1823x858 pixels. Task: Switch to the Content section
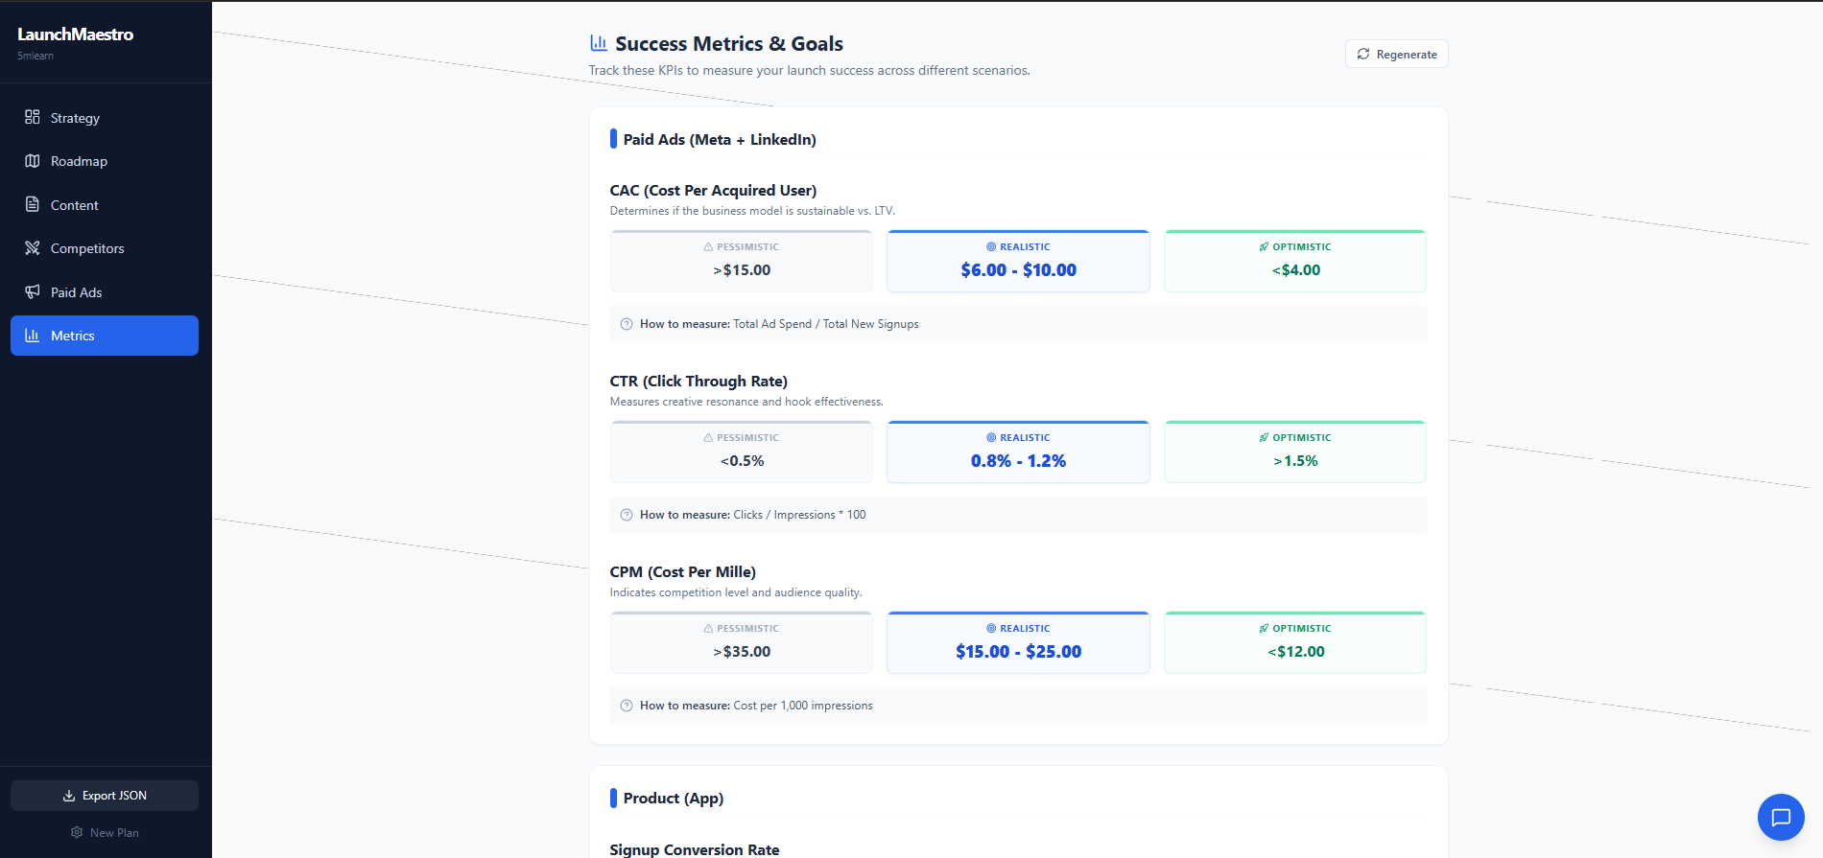point(75,205)
